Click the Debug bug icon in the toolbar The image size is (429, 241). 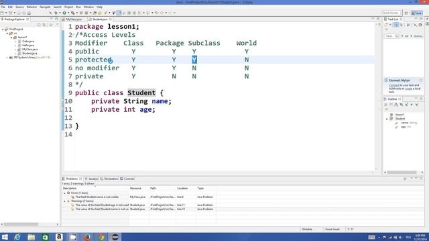coord(56,13)
